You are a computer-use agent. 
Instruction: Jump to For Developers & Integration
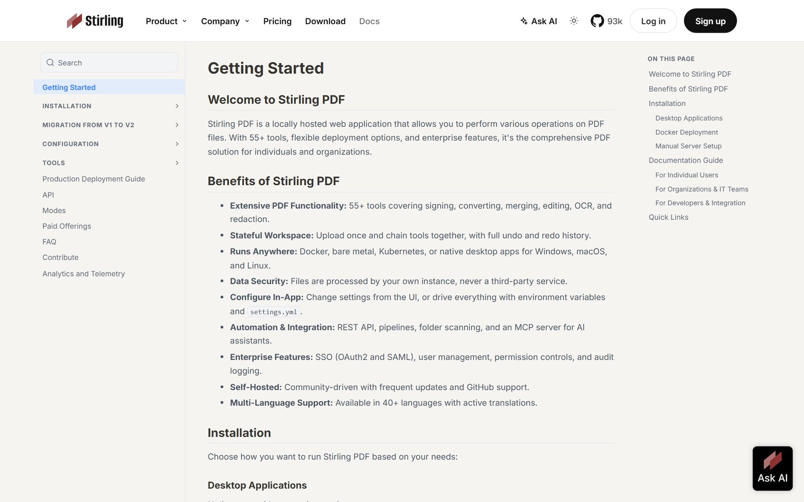pyautogui.click(x=700, y=203)
